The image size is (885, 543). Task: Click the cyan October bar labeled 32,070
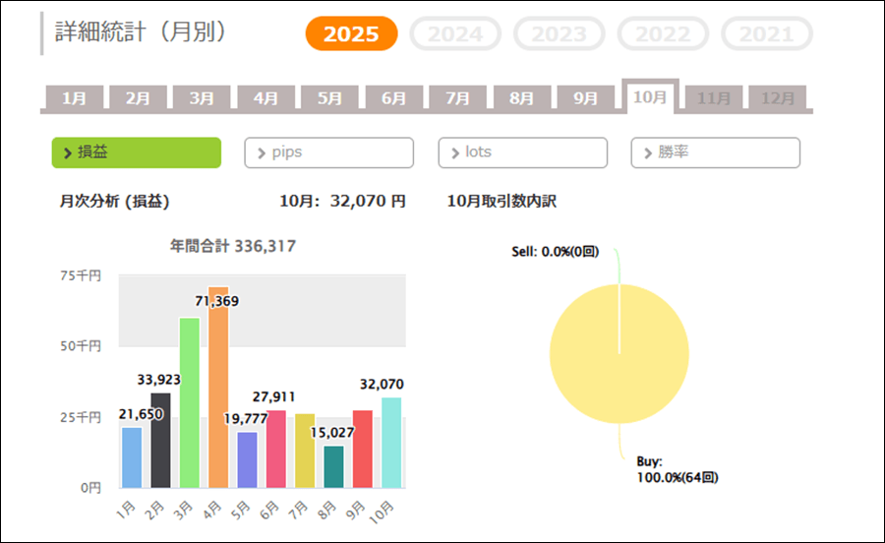391,443
